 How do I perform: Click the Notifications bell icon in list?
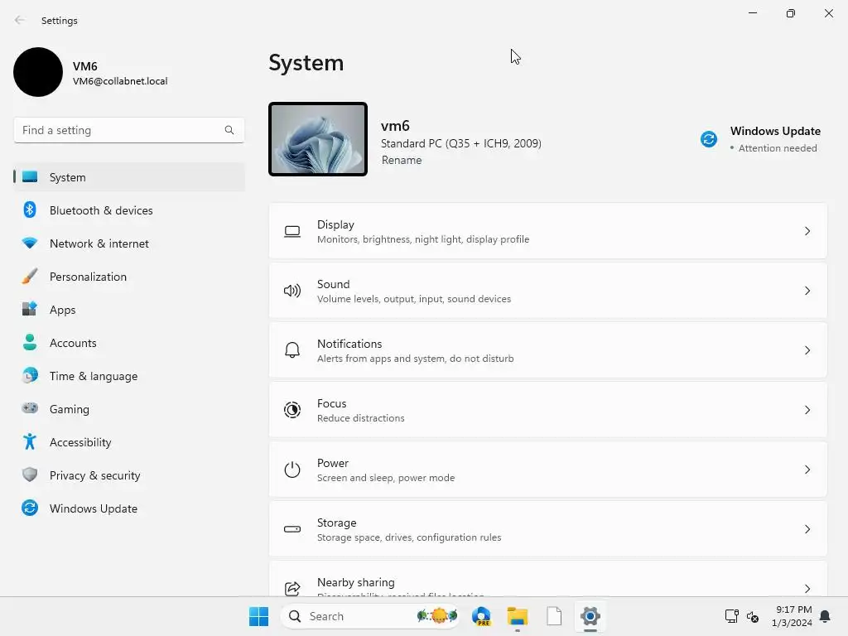coord(292,350)
